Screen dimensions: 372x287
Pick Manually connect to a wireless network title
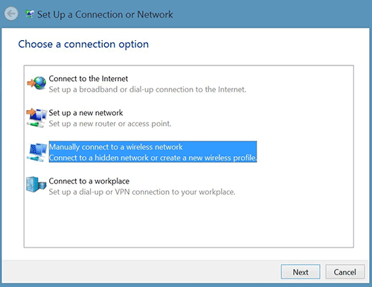116,147
